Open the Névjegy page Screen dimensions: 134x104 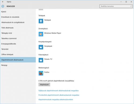(18, 65)
